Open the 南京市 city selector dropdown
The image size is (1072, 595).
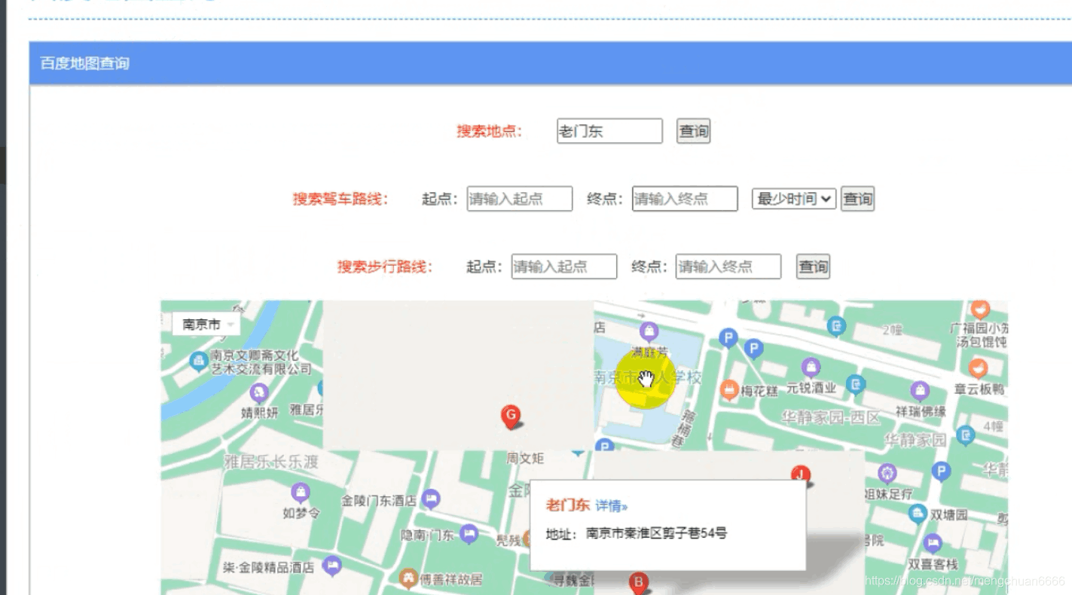point(206,325)
